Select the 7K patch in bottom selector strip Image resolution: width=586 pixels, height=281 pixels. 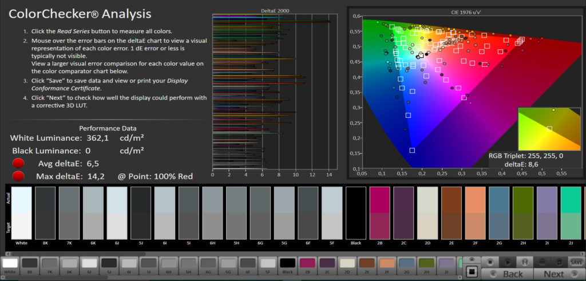[50, 265]
